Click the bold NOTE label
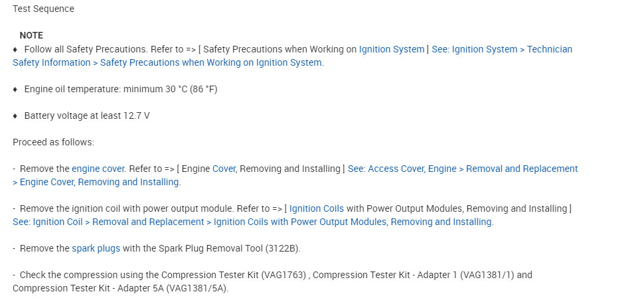This screenshot has width=636, height=306. [31, 35]
